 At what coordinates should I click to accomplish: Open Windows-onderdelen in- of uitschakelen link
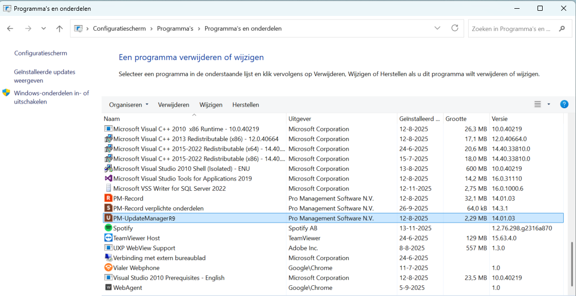51,97
